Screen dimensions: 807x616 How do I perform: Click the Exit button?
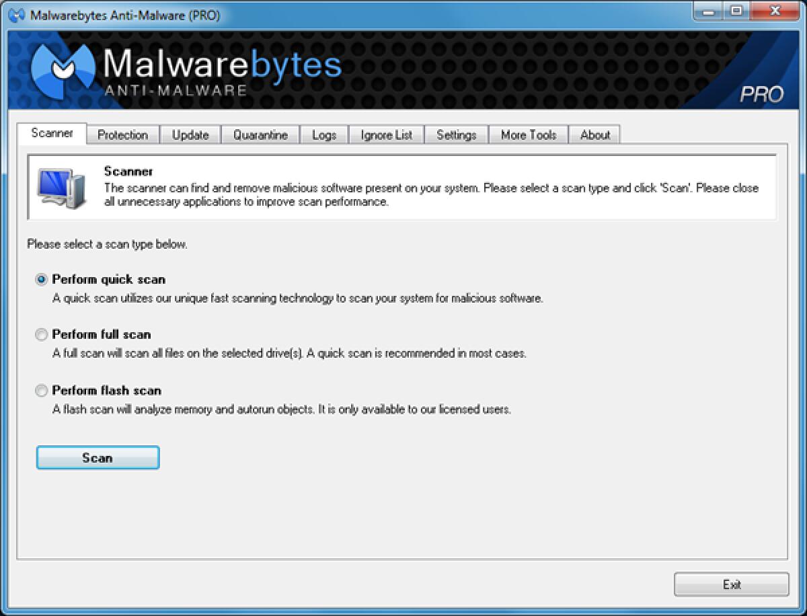click(732, 584)
